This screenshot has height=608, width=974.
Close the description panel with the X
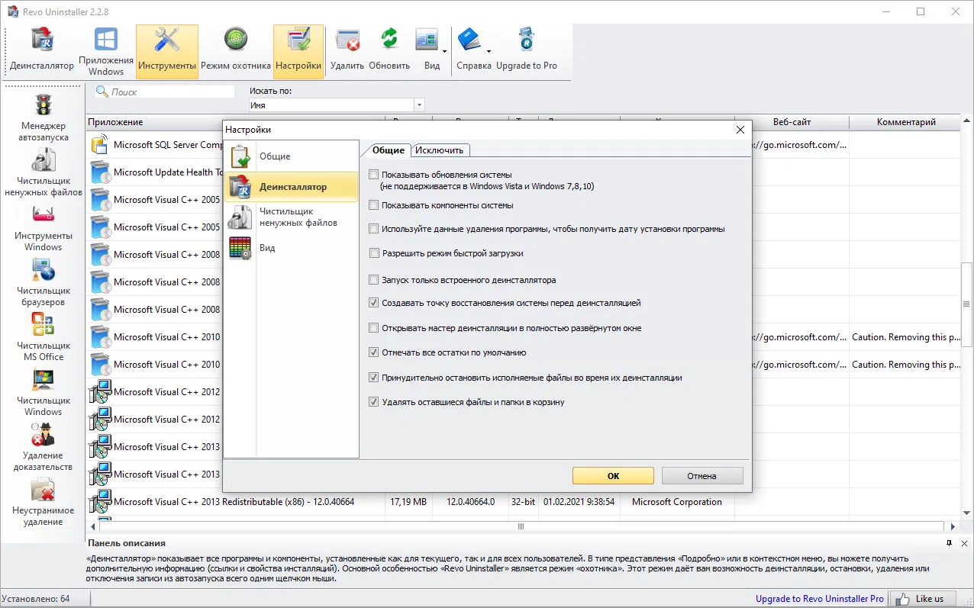point(965,543)
